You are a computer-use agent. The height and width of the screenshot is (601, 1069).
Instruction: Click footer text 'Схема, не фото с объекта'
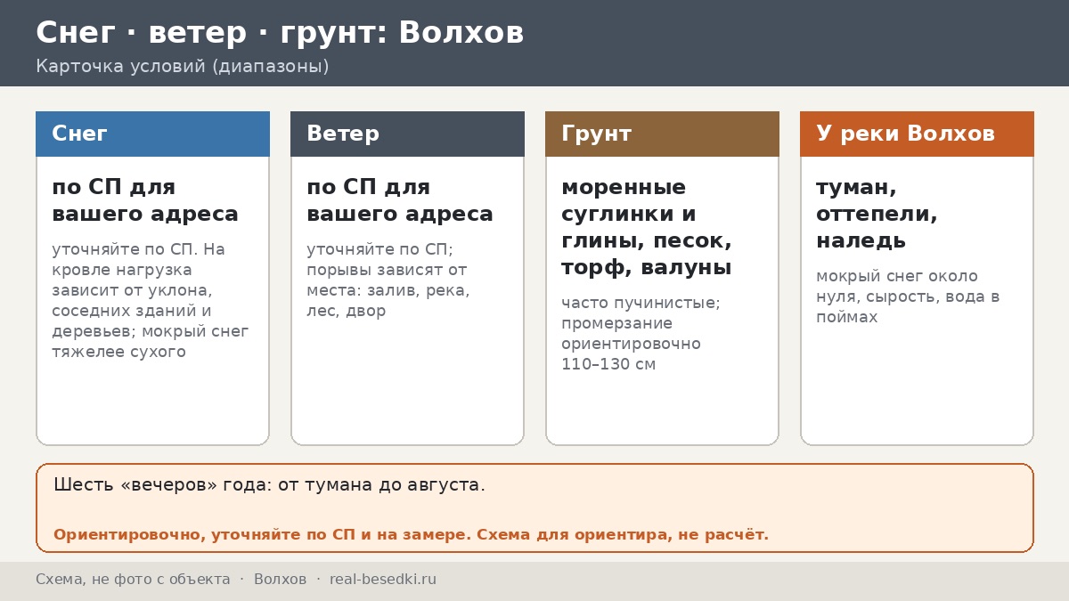pos(133,580)
